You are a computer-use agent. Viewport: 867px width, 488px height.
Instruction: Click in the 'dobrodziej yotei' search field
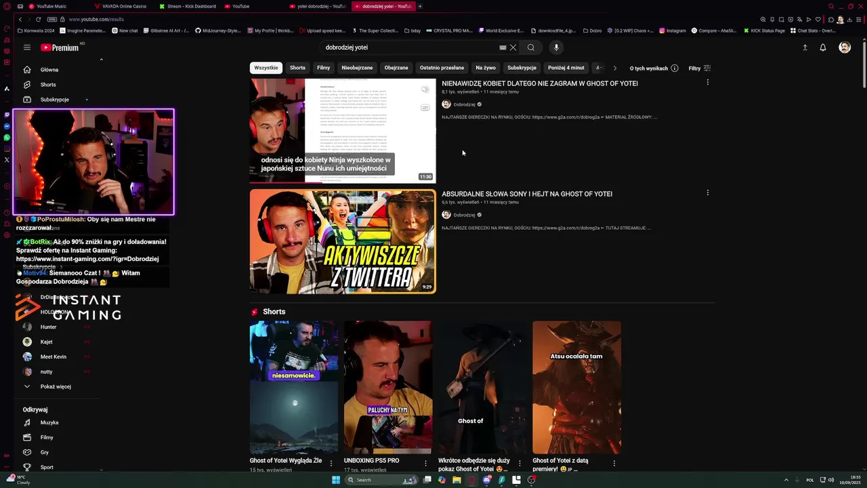point(410,47)
